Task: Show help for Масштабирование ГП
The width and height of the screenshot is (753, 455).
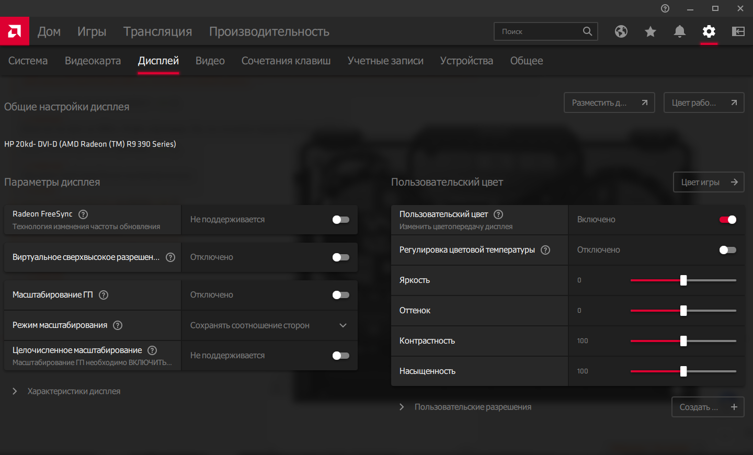Action: click(104, 295)
